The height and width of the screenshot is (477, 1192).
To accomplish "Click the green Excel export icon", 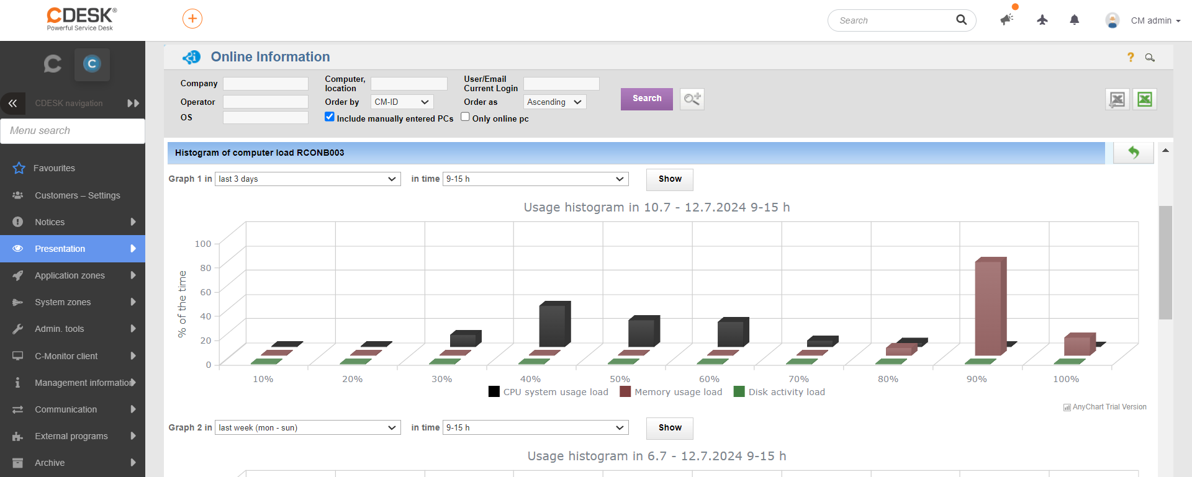I will (x=1145, y=99).
